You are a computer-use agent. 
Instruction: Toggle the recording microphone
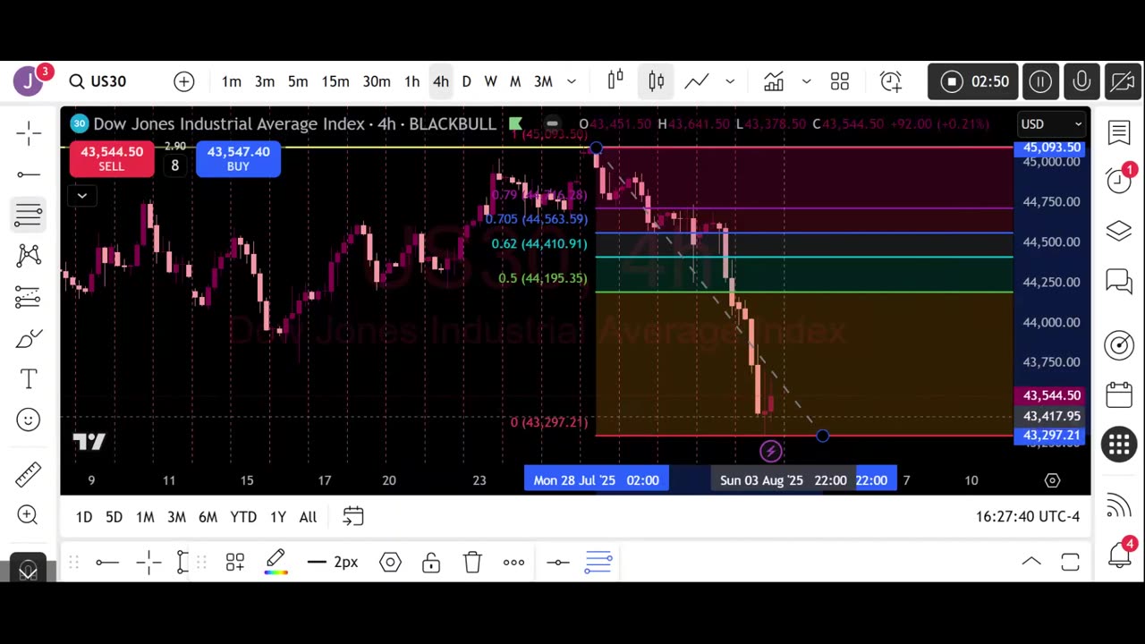point(1081,81)
